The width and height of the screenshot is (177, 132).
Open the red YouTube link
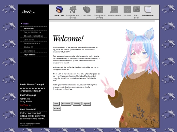click(x=24, y=105)
